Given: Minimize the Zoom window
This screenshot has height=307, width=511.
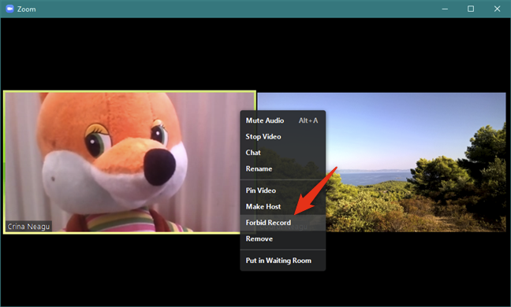Looking at the screenshot, I should tap(445, 9).
